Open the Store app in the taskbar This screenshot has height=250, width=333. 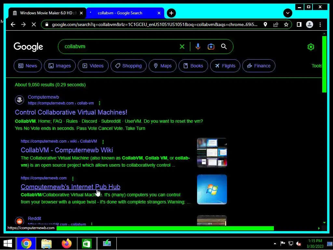[x=87, y=243]
